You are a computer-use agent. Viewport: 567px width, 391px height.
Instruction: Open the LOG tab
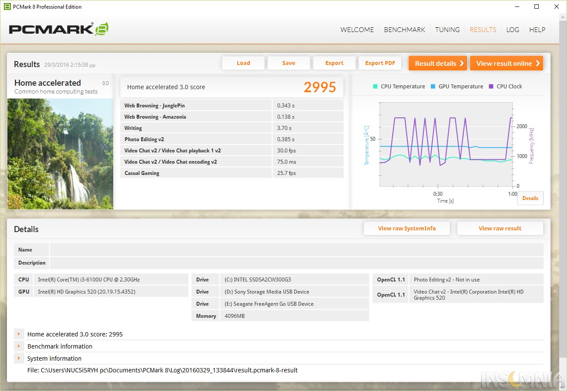(513, 30)
